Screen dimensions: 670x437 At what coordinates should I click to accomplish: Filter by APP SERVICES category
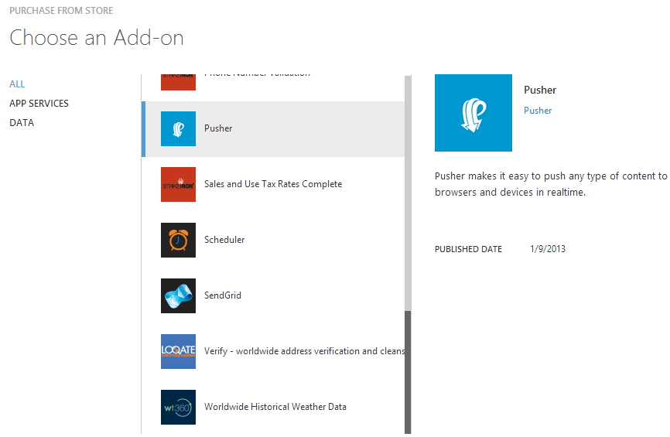pos(39,104)
